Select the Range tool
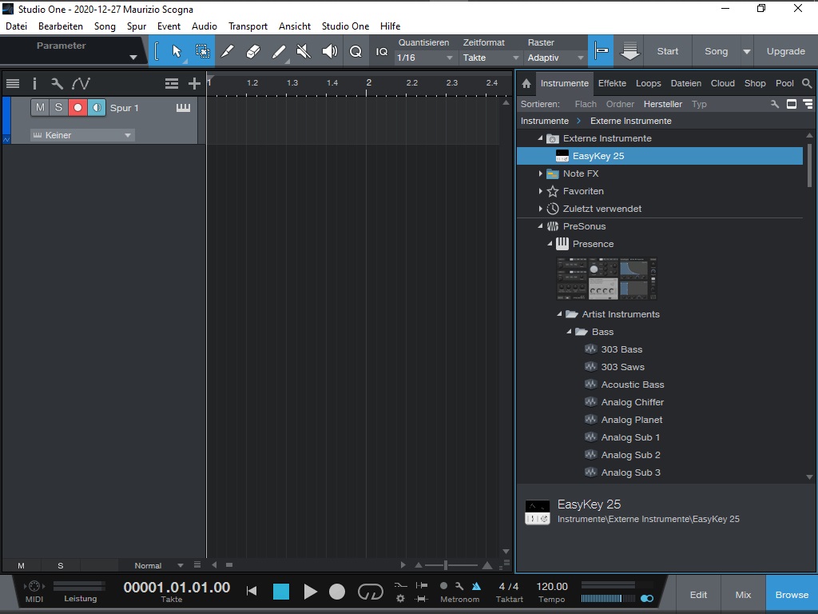The image size is (818, 614). [x=202, y=51]
